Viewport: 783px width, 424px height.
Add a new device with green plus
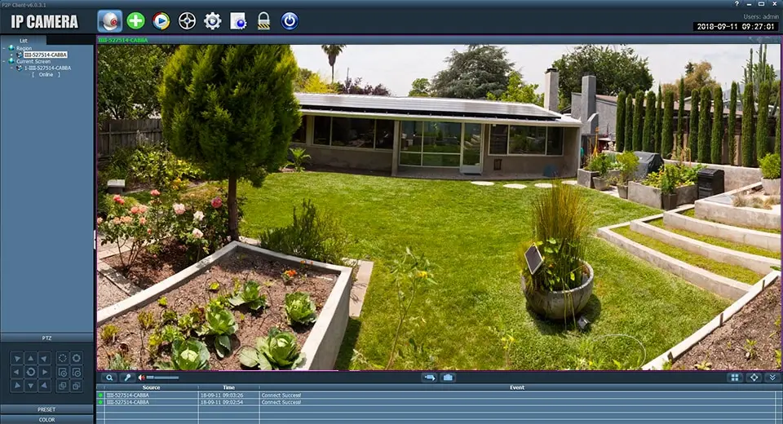(x=135, y=21)
